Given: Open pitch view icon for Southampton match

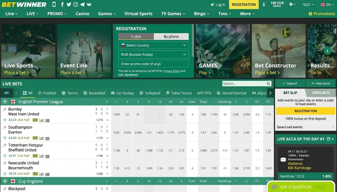Looking at the screenshot, I should [35, 138].
